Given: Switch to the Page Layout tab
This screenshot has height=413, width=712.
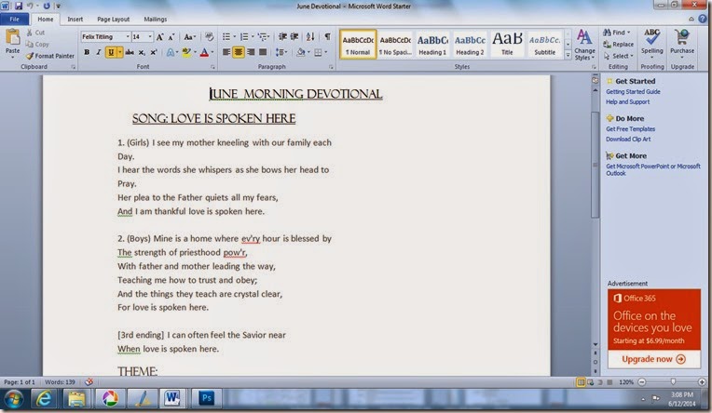Looking at the screenshot, I should [113, 19].
